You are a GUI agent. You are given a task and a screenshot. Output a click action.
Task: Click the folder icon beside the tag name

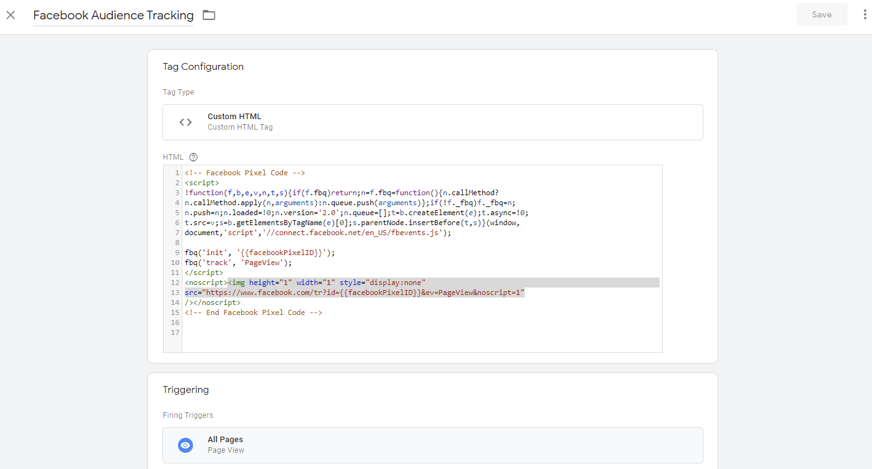tap(209, 15)
